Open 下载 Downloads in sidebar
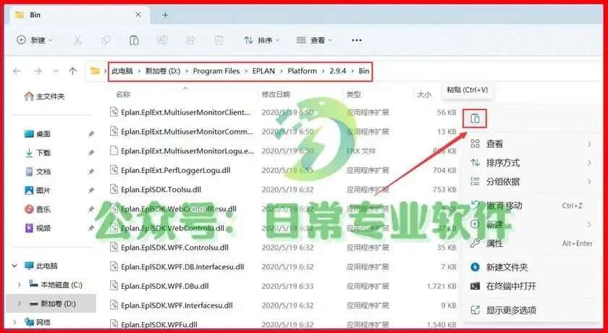 [38, 153]
